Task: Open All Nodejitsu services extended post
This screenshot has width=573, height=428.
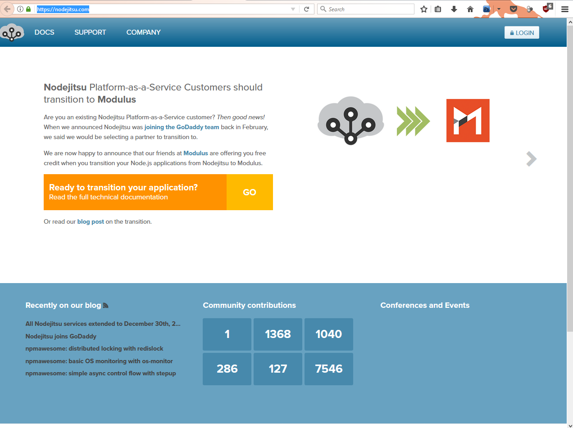Action: [x=103, y=324]
